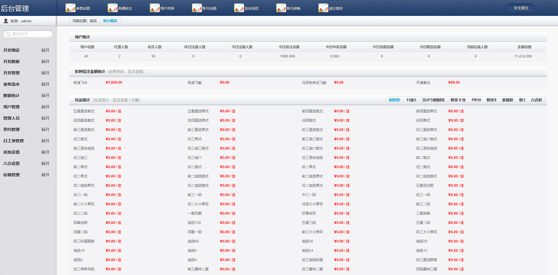
Task: Go to 首页 in the breadcrumb
Action: [x=93, y=21]
